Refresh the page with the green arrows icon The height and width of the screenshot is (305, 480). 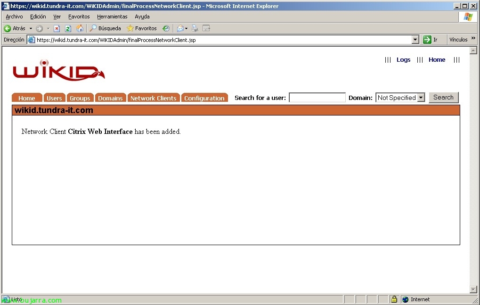[x=68, y=28]
